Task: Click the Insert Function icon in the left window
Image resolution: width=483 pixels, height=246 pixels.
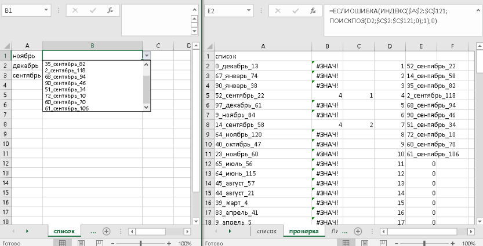Action: coord(110,11)
